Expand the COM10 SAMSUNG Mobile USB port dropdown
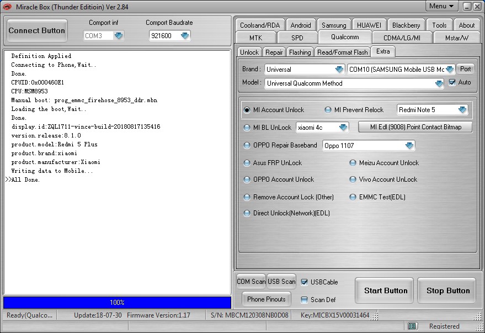 point(450,70)
